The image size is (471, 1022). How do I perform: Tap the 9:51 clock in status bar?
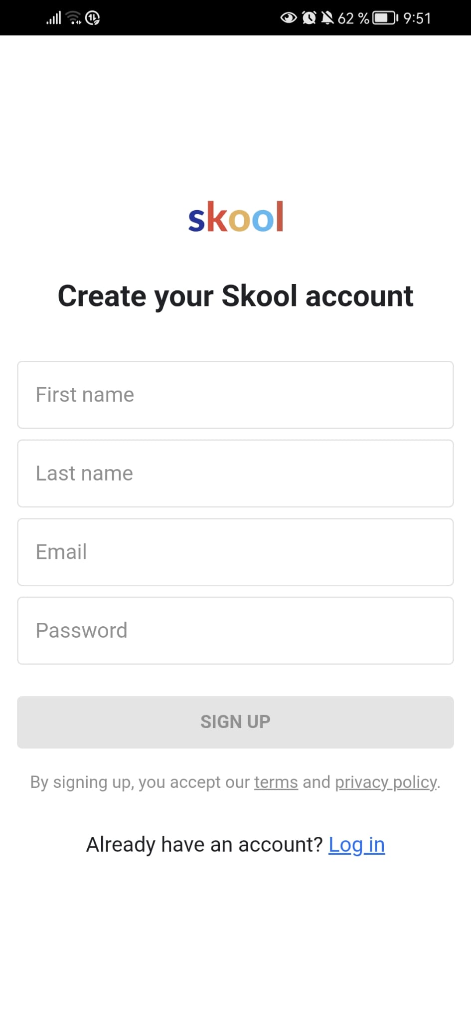point(417,18)
